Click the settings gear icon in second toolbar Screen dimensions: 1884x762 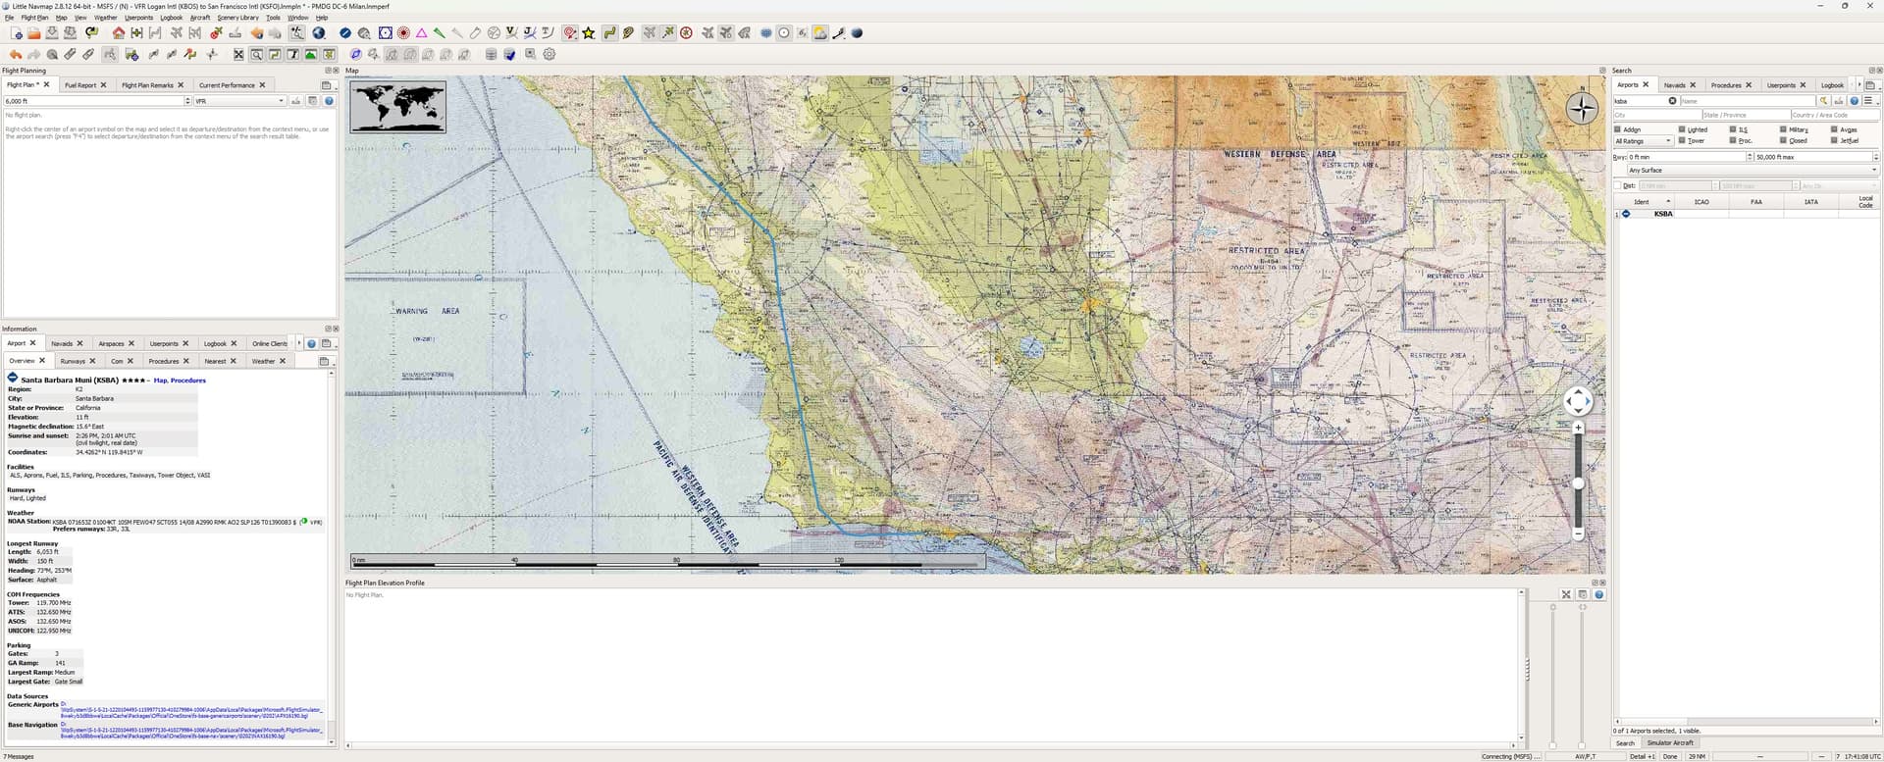[x=549, y=55]
